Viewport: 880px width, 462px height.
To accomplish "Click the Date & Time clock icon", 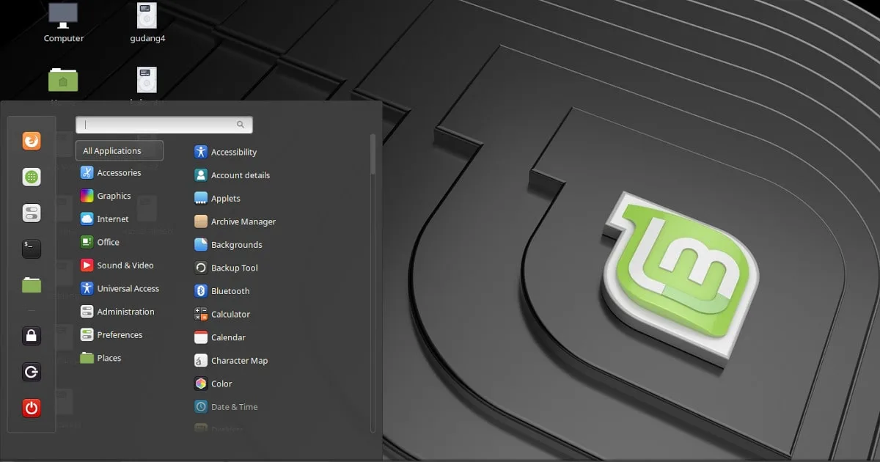I will pos(201,407).
